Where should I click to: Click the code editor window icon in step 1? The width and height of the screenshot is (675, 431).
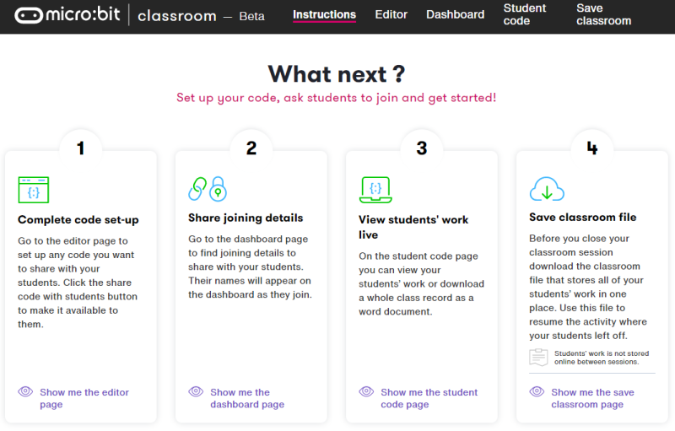(x=34, y=190)
